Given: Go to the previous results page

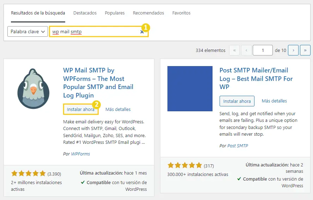Looking at the screenshot, I should [246, 50].
